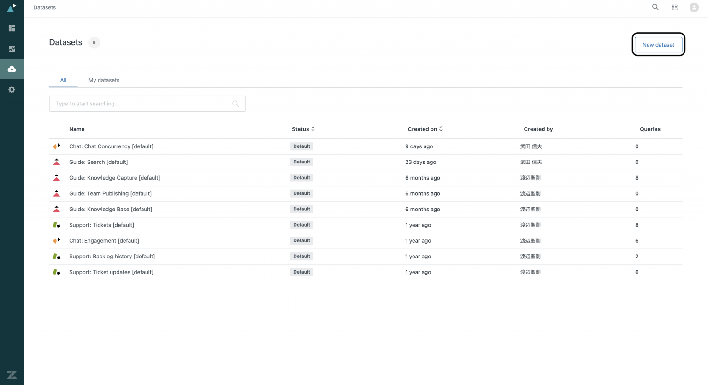This screenshot has height=385, width=708.
Task: Click the Explore logo at sidebar top
Action: coord(12,7)
